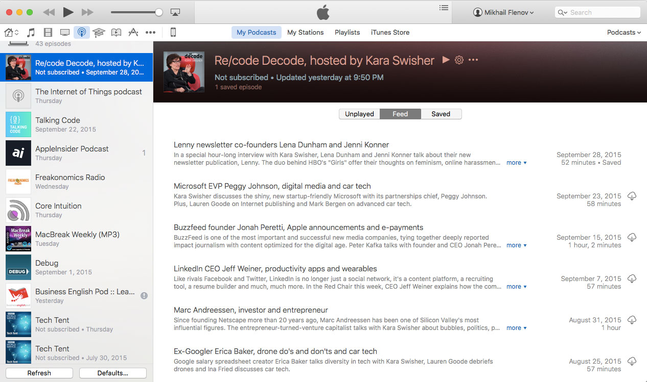The height and width of the screenshot is (382, 647).
Task: Click the Previous track rewind button
Action: click(x=49, y=12)
